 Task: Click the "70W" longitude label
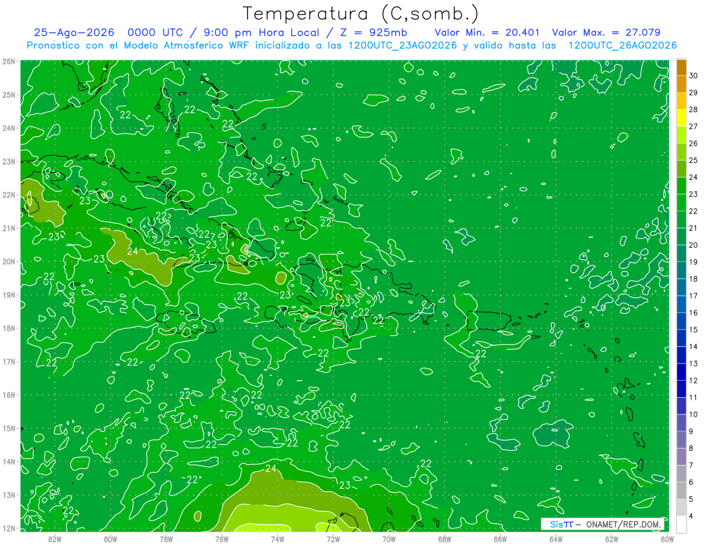[x=389, y=539]
